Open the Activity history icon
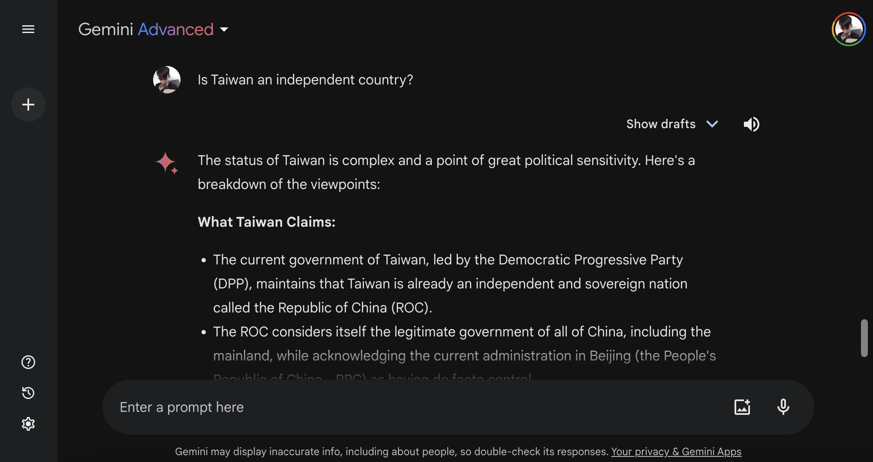Screen dimensions: 873x462 (28, 393)
